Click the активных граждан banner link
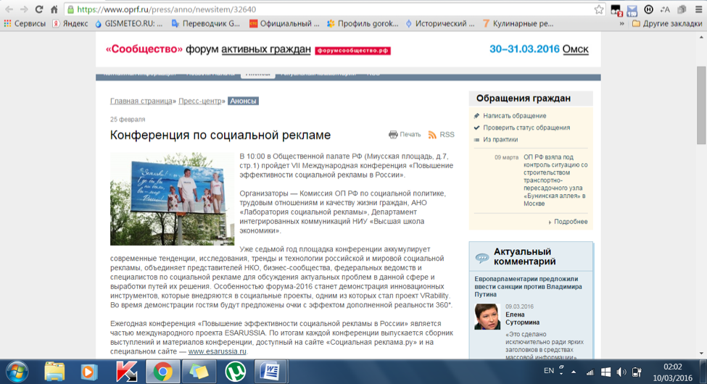707x384 pixels. point(266,49)
